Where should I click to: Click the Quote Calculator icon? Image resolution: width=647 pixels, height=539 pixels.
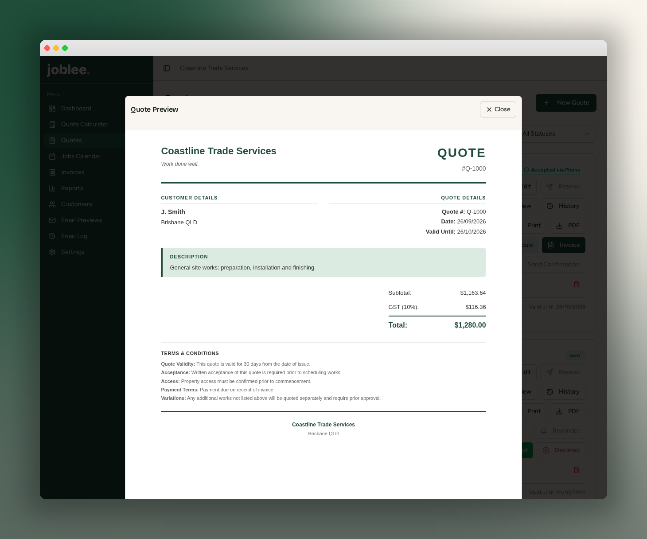pos(52,125)
